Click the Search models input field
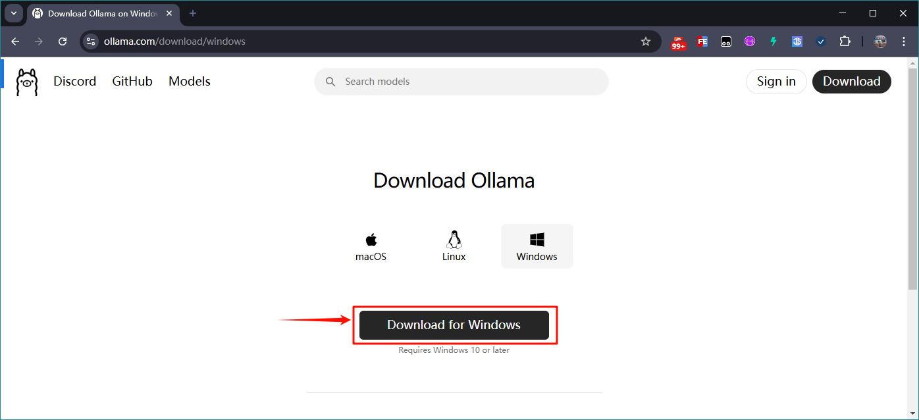This screenshot has width=919, height=420. click(461, 81)
